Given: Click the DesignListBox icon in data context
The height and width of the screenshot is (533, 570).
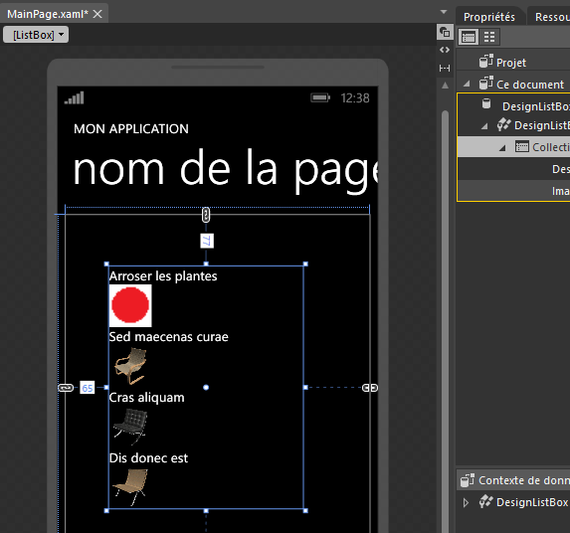Looking at the screenshot, I should [485, 501].
